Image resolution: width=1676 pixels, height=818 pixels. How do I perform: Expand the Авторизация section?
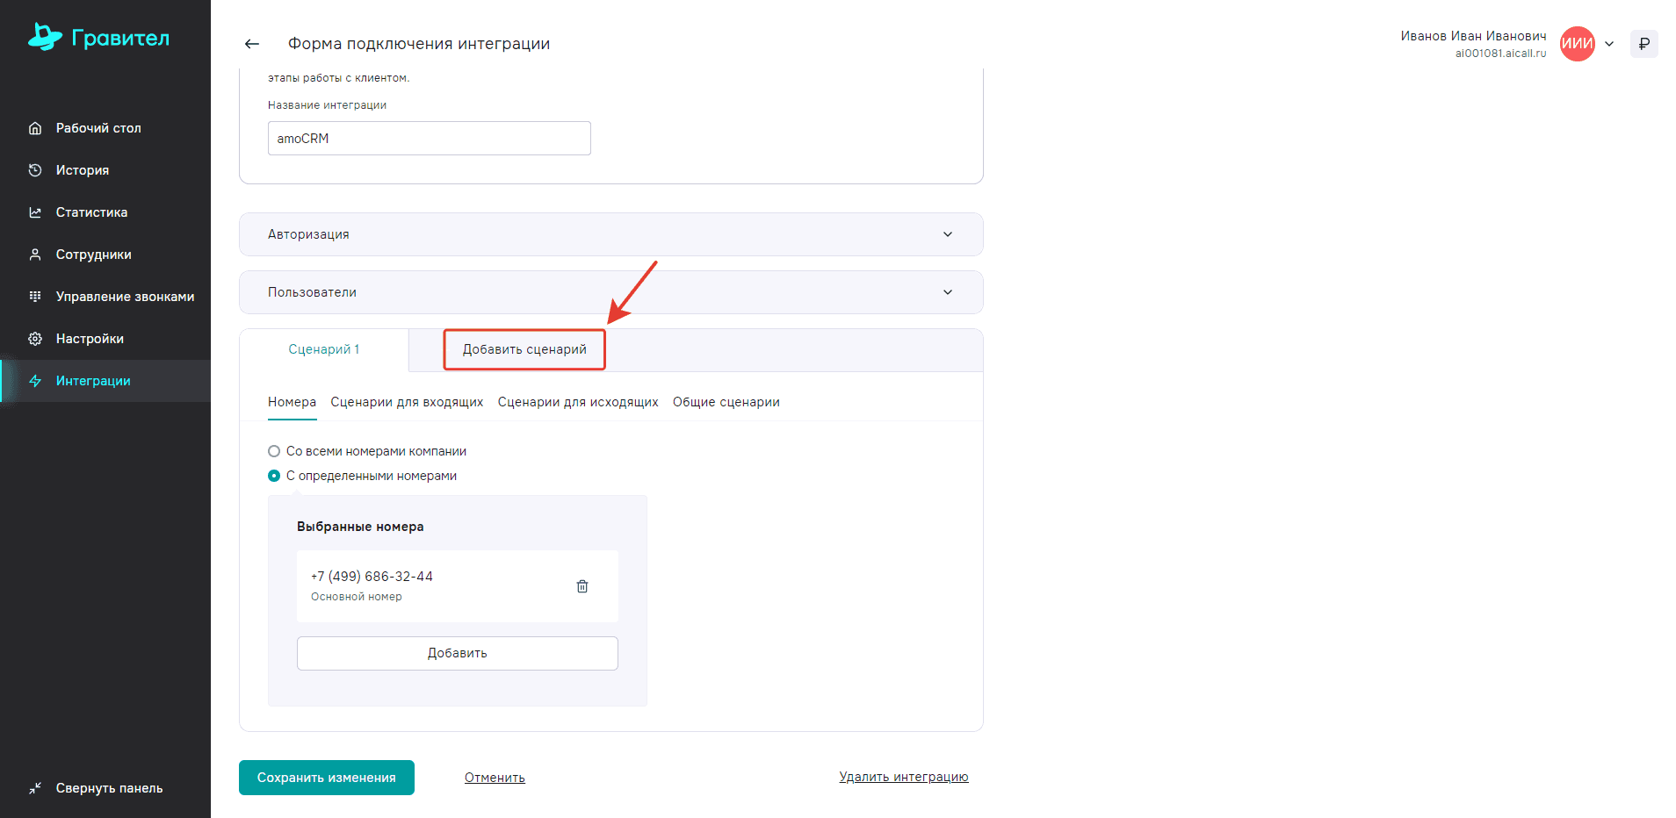tap(610, 234)
